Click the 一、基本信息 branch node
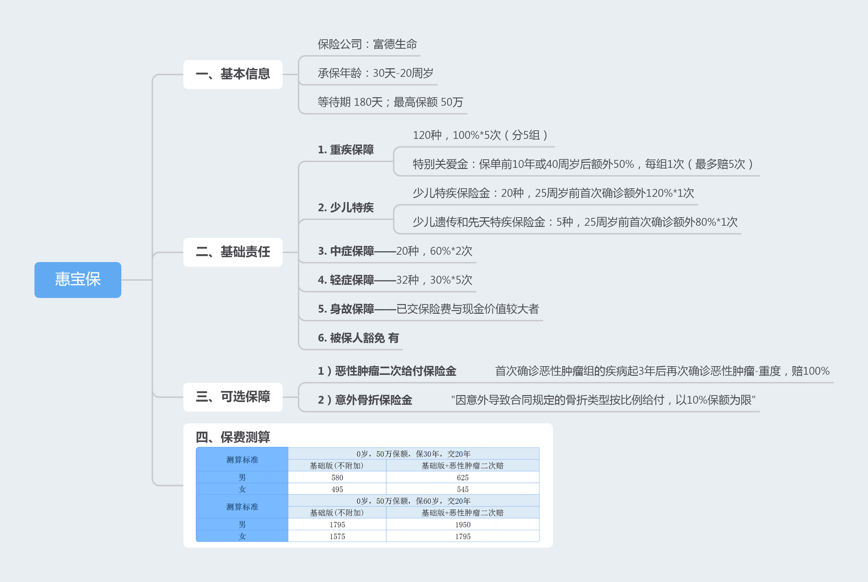The height and width of the screenshot is (582, 868). pos(233,74)
